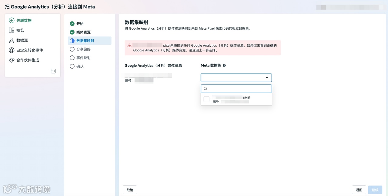Click the half-filled 数据集映射 step indicator
The height and width of the screenshot is (196, 388).
pyautogui.click(x=72, y=41)
